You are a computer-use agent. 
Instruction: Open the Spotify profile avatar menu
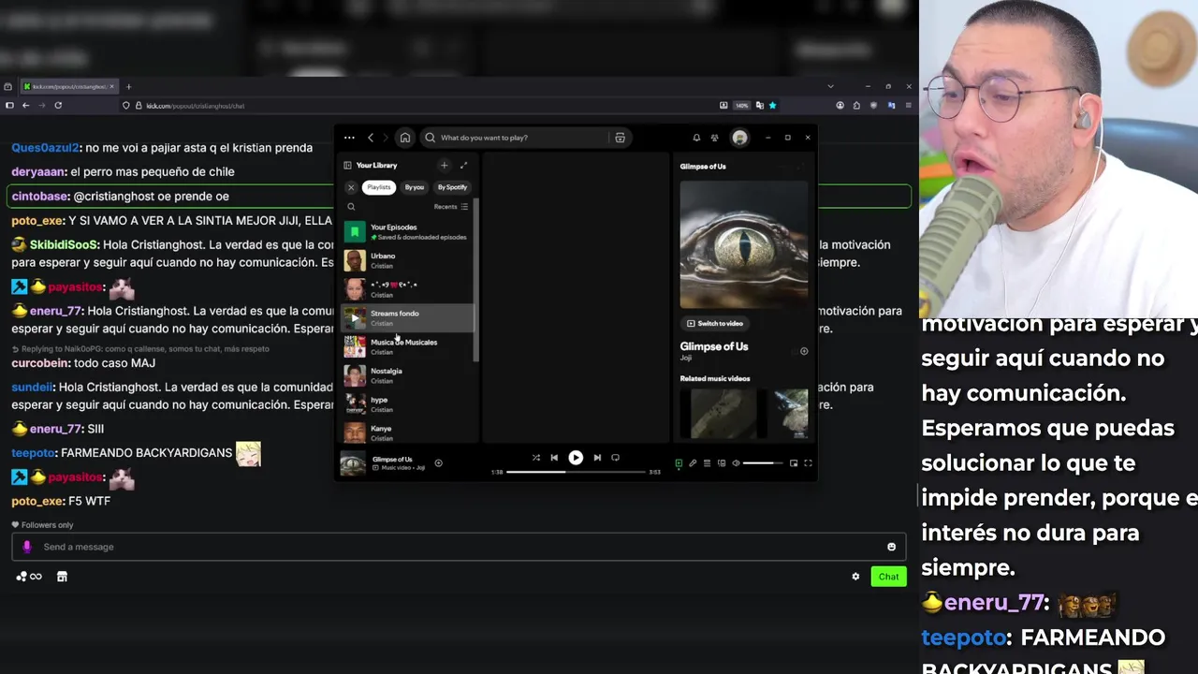click(x=740, y=138)
